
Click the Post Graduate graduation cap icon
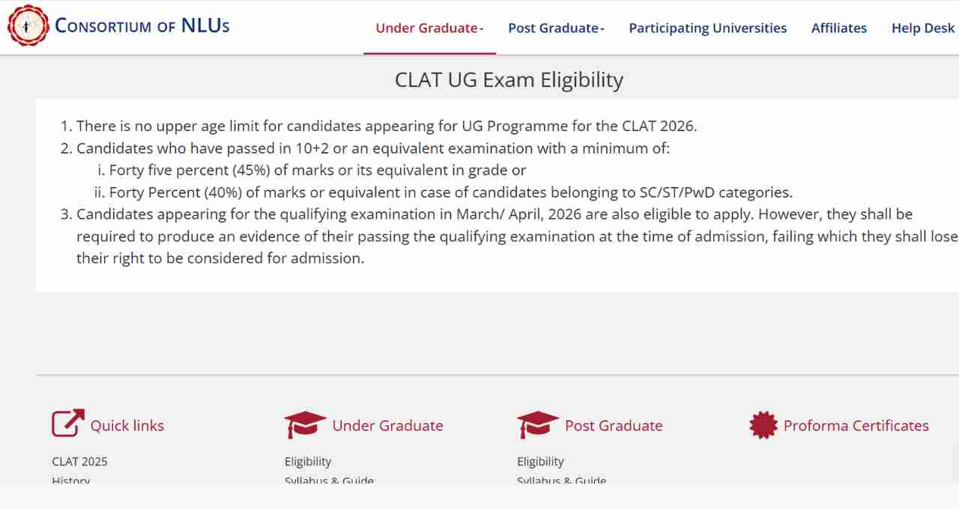538,424
